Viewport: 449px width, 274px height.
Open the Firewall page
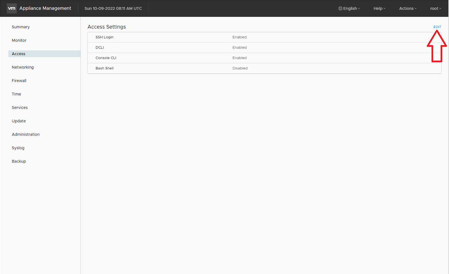(x=19, y=81)
